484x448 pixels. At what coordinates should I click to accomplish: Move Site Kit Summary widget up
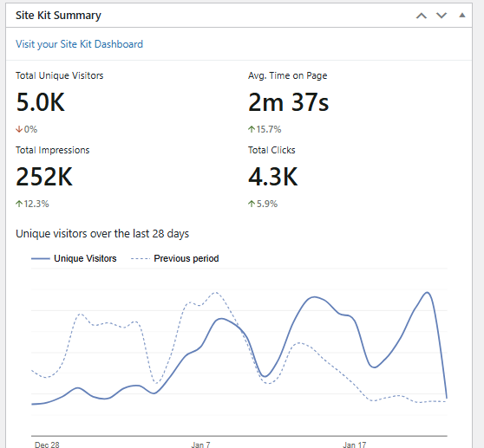pos(422,16)
